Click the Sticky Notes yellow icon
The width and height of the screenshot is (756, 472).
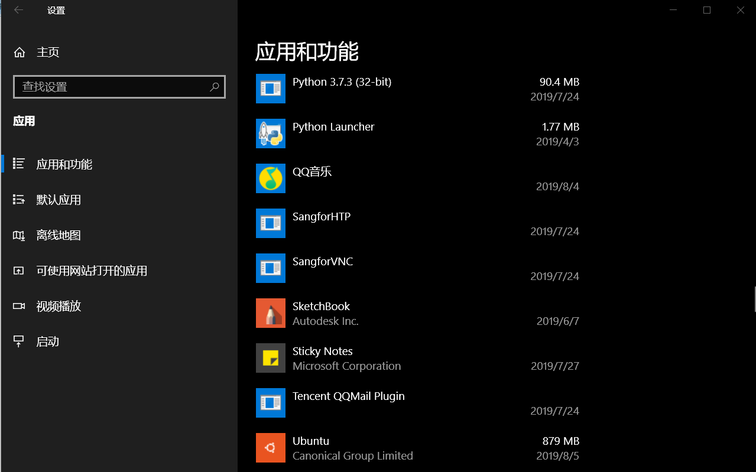pyautogui.click(x=271, y=358)
